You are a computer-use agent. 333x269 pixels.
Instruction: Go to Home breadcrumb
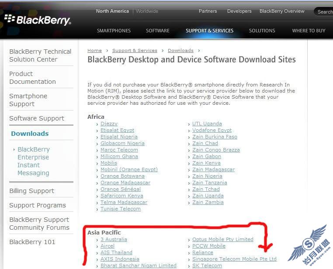(x=94, y=51)
